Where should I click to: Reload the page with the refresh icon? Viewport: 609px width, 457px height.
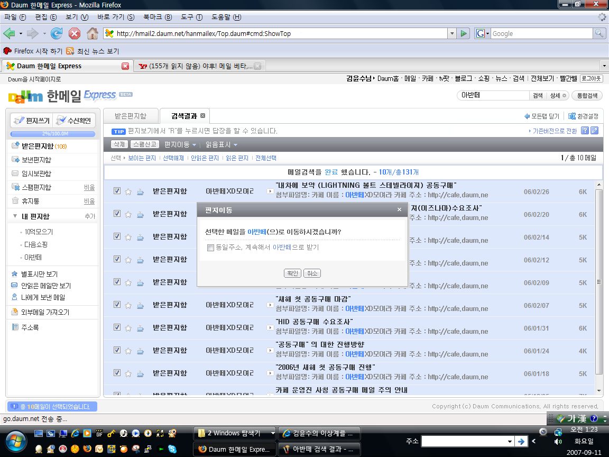coord(57,33)
